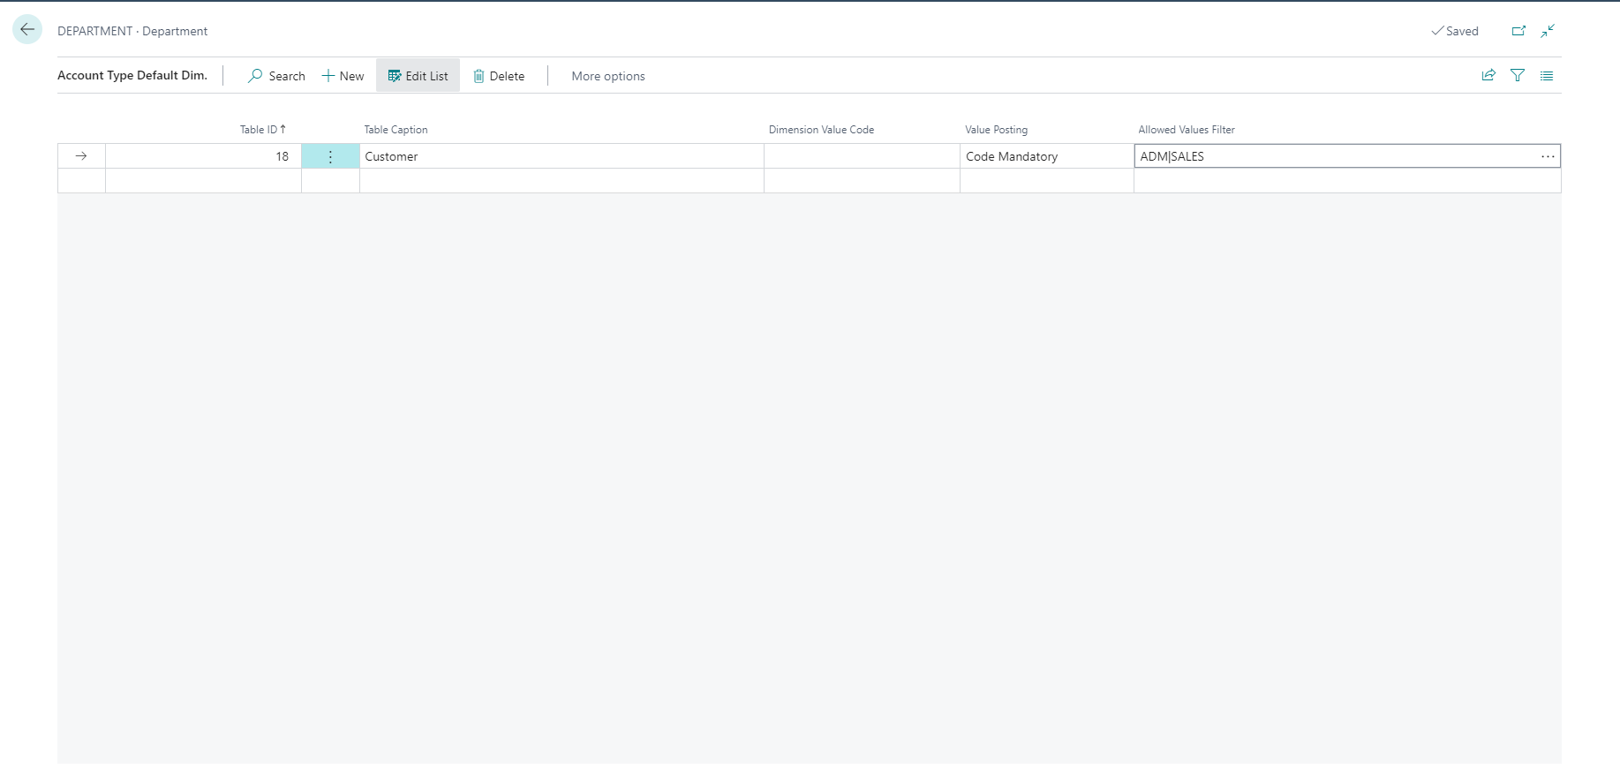Click Dimension Value Code column header
Image resolution: width=1620 pixels, height=784 pixels.
click(x=821, y=130)
